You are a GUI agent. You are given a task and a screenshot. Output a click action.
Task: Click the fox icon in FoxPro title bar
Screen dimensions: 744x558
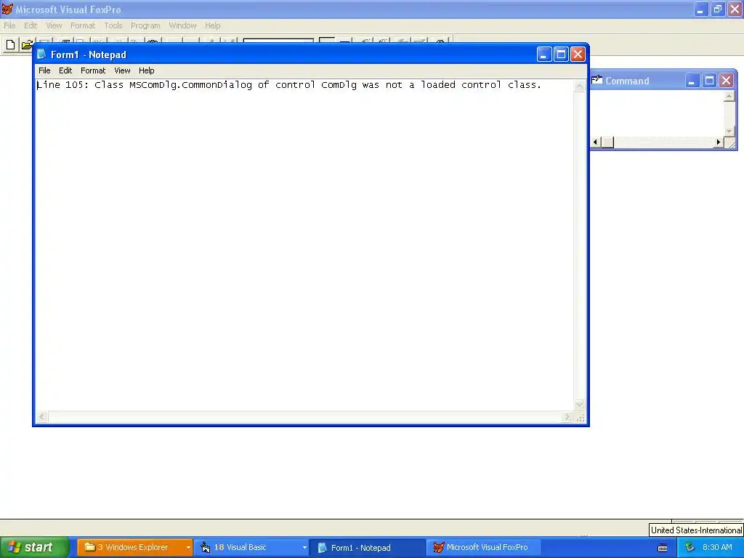pyautogui.click(x=7, y=9)
